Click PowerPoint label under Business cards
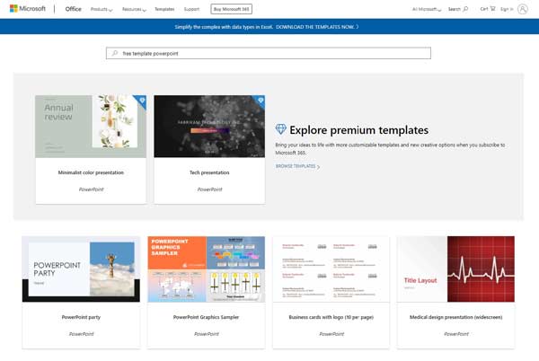Viewport: 539px width, 361px height. point(331,334)
